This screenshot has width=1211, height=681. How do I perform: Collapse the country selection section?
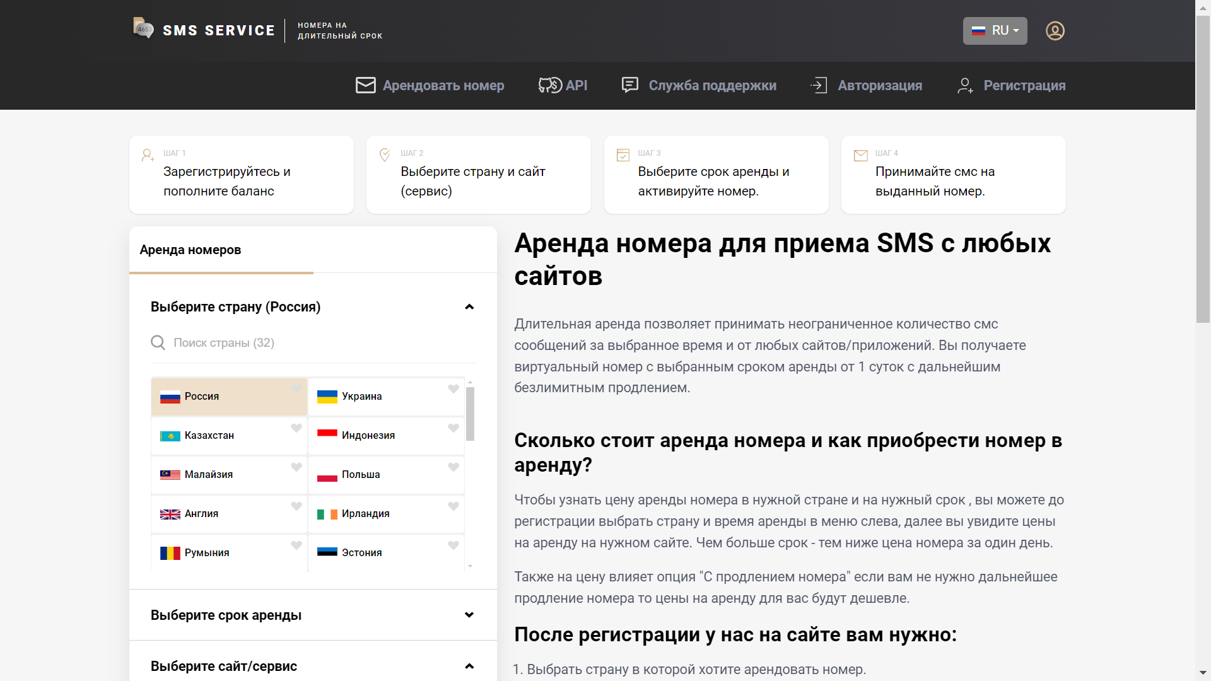pos(469,307)
